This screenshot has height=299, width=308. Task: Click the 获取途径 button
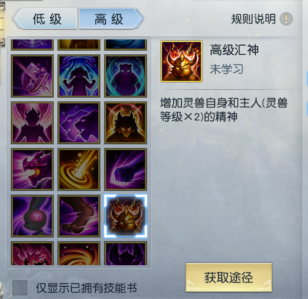coord(229,277)
